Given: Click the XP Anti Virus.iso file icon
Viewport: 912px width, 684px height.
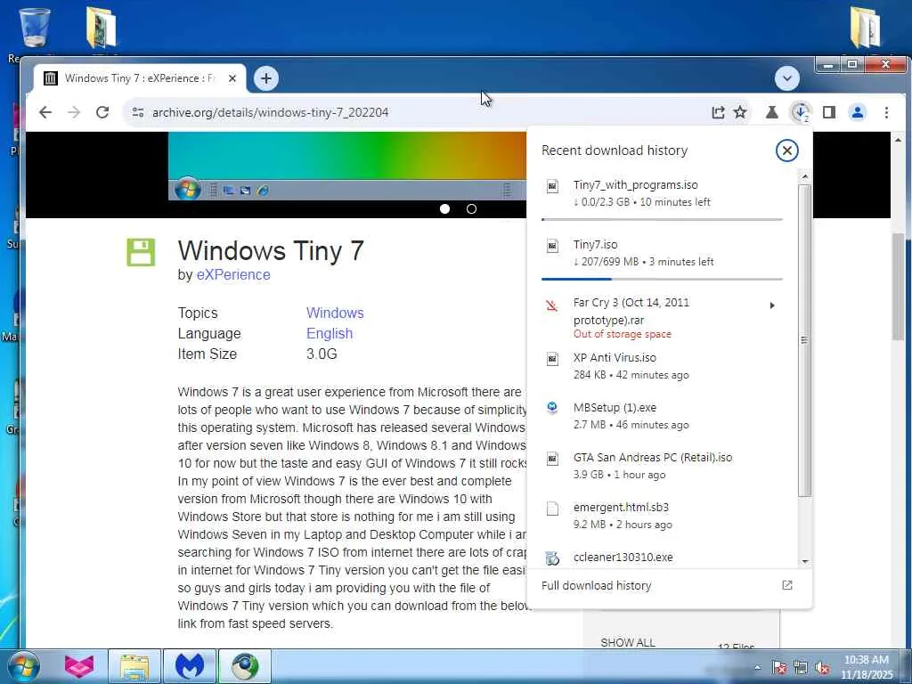Looking at the screenshot, I should (552, 359).
